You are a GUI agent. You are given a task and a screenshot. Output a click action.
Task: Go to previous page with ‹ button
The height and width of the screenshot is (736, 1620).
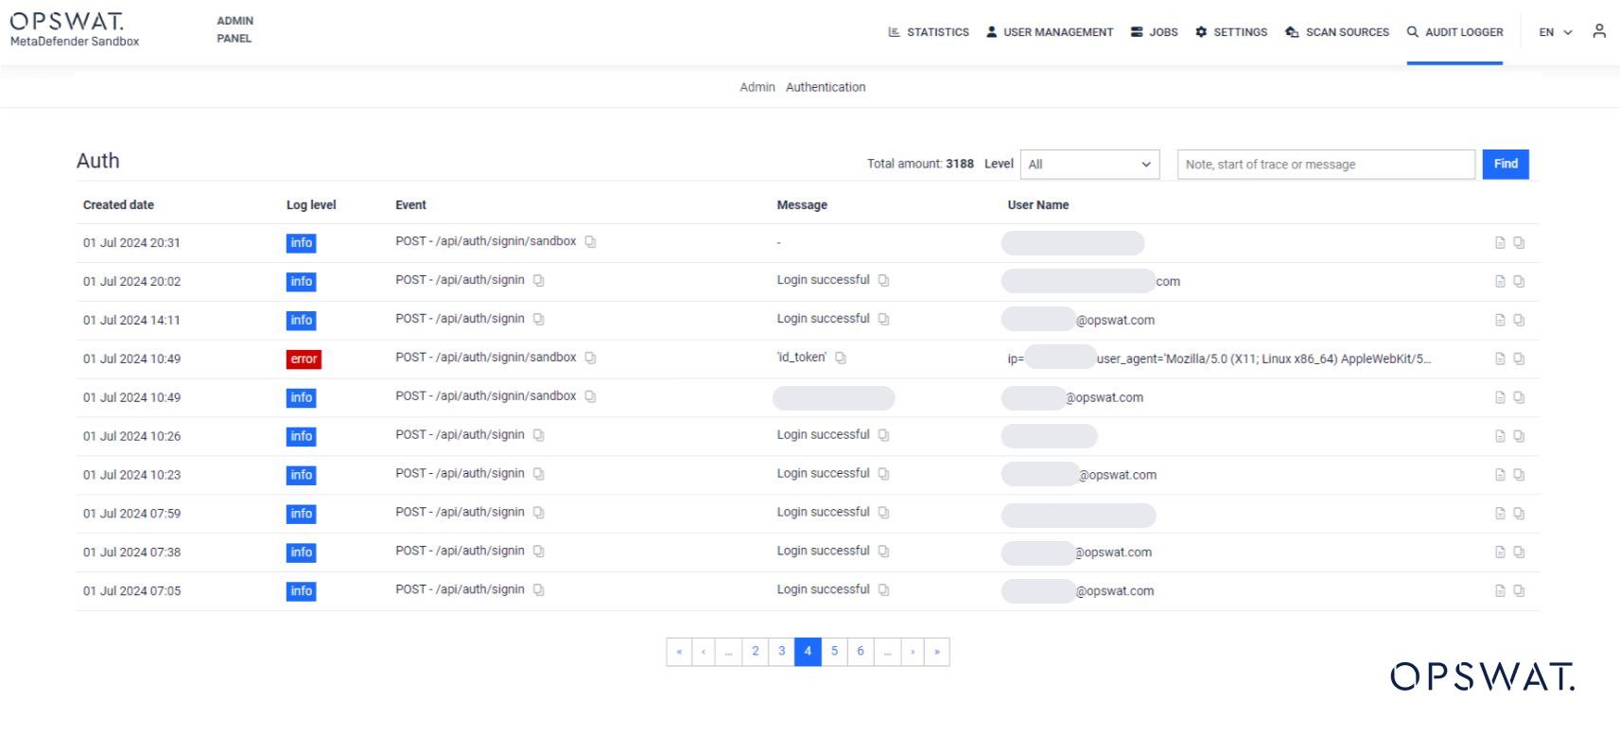pyautogui.click(x=704, y=652)
